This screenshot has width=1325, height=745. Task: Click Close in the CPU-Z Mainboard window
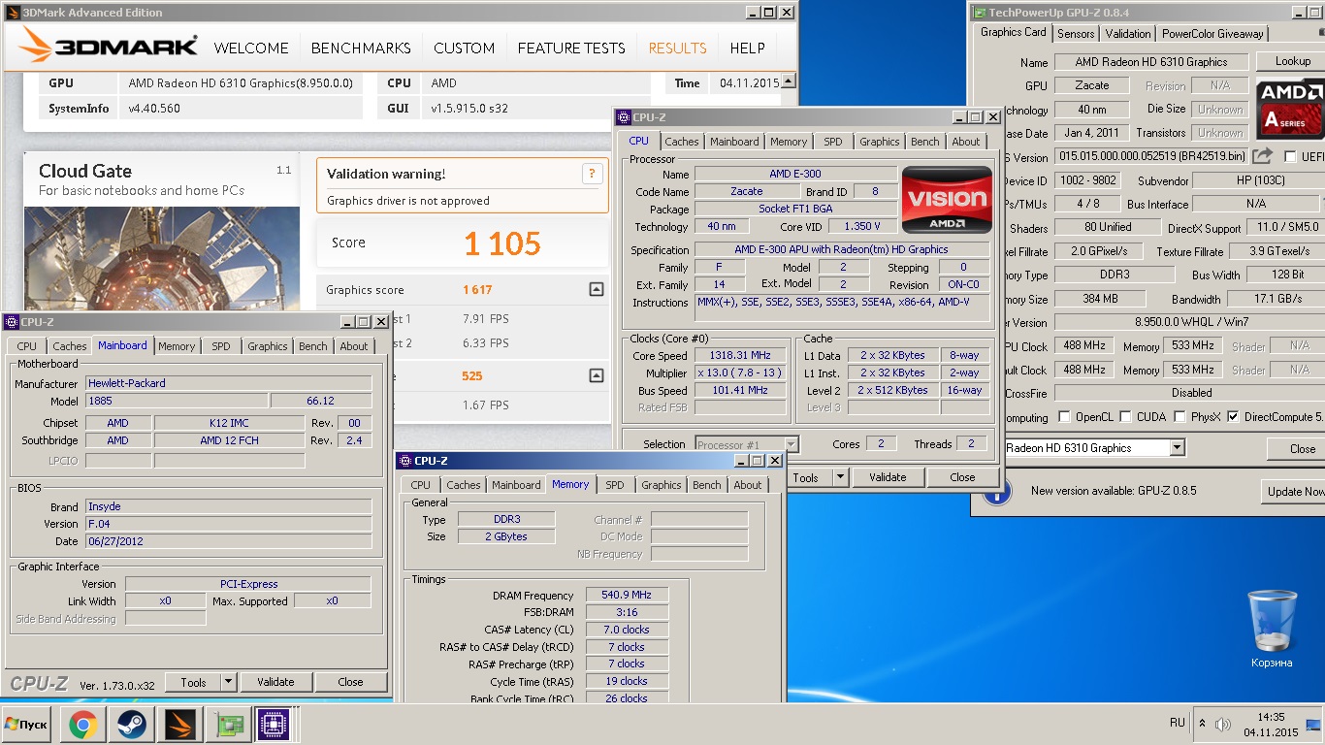pyautogui.click(x=350, y=682)
